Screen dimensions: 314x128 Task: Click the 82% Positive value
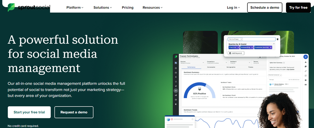pyautogui.click(x=199, y=93)
